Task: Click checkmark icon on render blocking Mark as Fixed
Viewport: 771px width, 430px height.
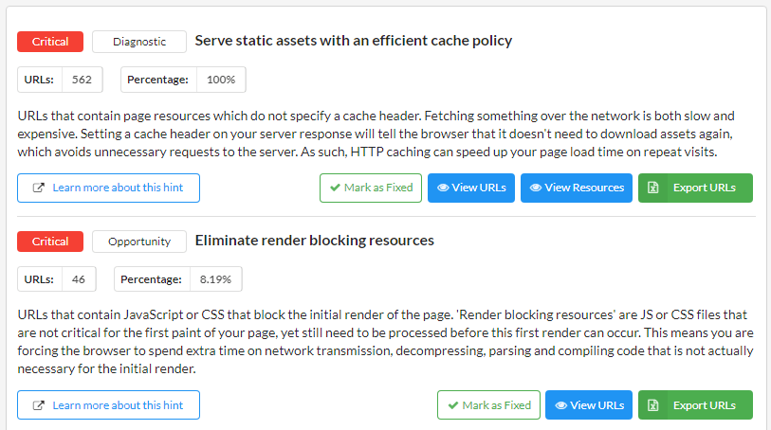Action: coord(453,405)
